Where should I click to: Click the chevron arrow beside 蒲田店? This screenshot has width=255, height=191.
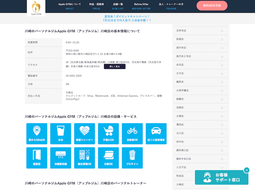pos(222,125)
